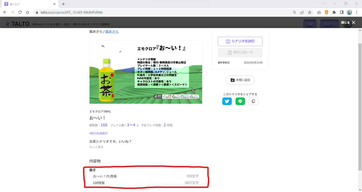Open the Chrome profile avatar
This screenshot has width=362, height=192.
349,12
